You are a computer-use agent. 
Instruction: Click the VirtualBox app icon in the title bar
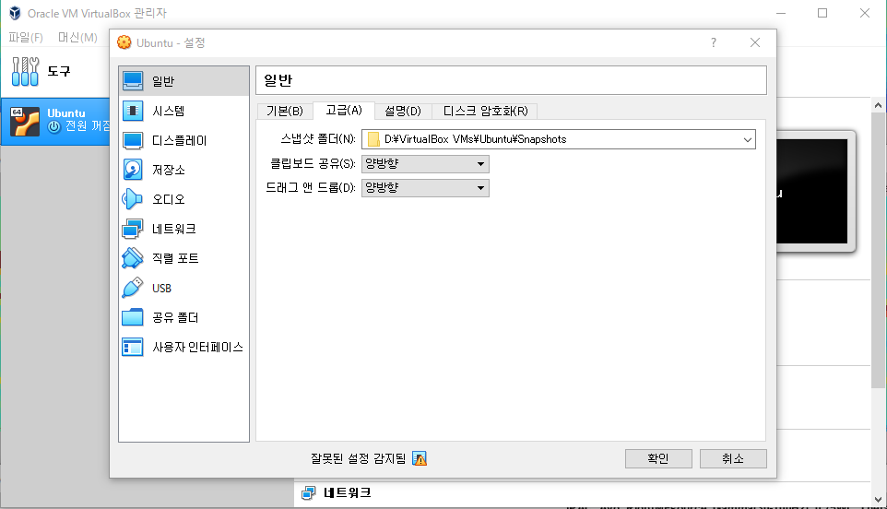pos(15,13)
